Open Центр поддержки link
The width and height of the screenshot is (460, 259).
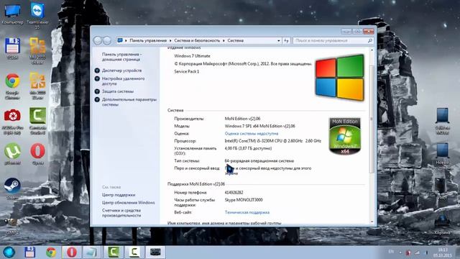pyautogui.click(x=119, y=195)
